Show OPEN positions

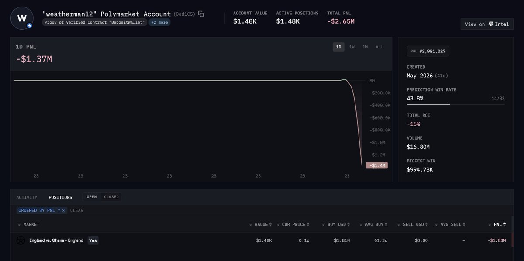[92, 197]
